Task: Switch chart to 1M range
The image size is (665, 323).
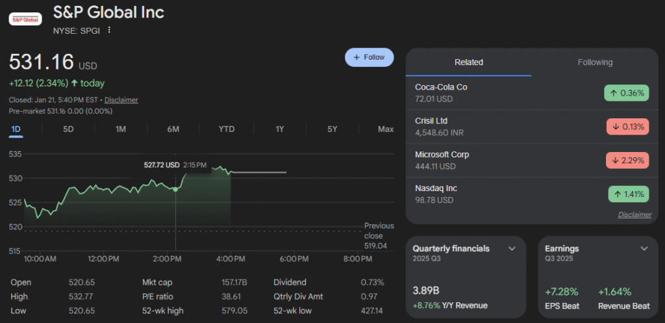Action: (121, 129)
